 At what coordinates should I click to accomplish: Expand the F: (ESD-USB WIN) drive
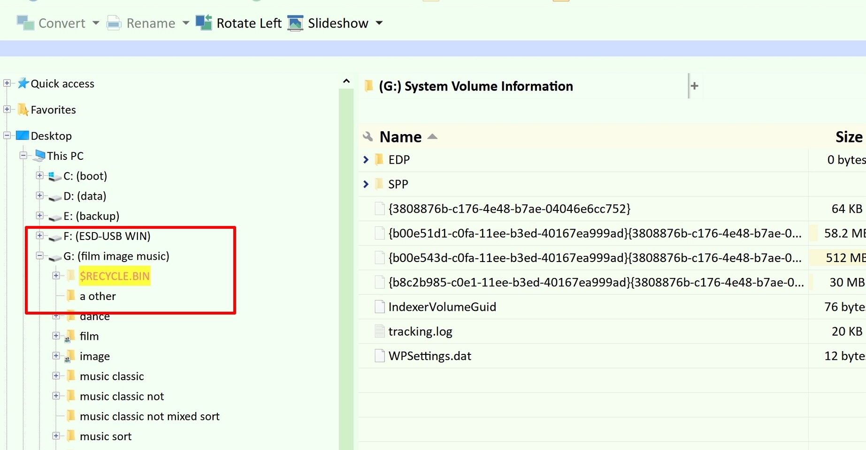click(39, 235)
